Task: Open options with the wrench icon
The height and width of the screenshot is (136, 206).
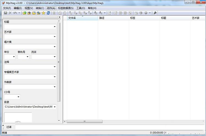Action: 155,13
